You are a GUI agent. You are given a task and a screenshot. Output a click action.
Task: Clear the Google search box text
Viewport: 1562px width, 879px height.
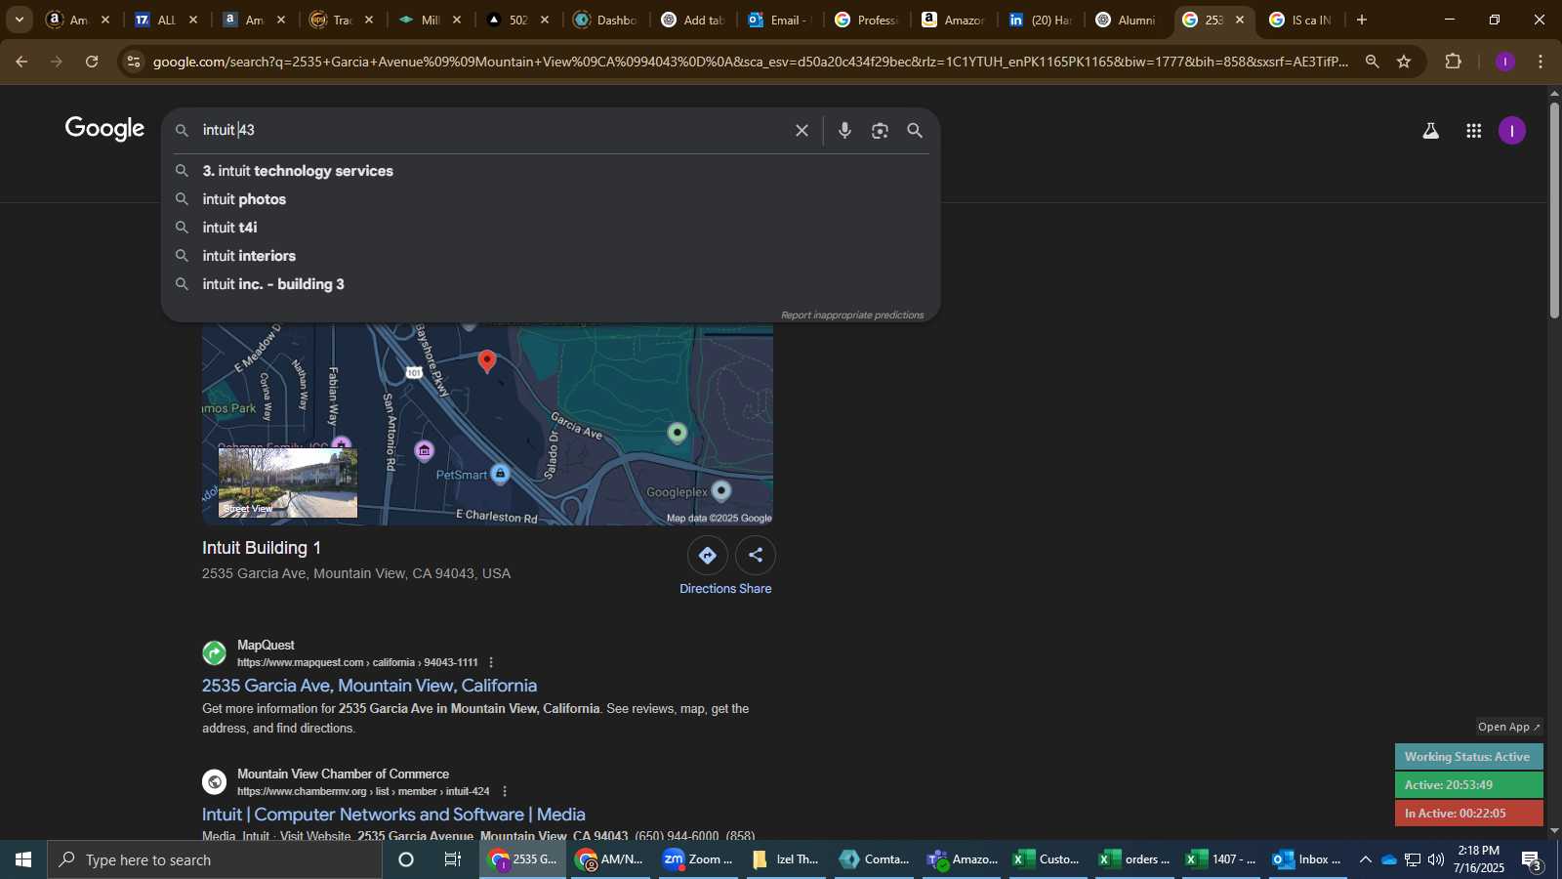click(x=802, y=131)
